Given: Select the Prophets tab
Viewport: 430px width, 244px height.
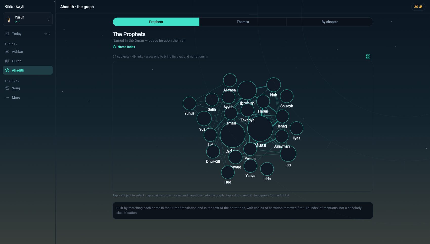Looking at the screenshot, I should (x=156, y=22).
